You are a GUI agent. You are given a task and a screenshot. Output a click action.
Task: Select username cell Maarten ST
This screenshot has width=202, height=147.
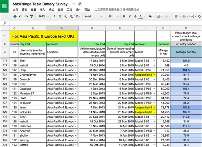coord(33,94)
